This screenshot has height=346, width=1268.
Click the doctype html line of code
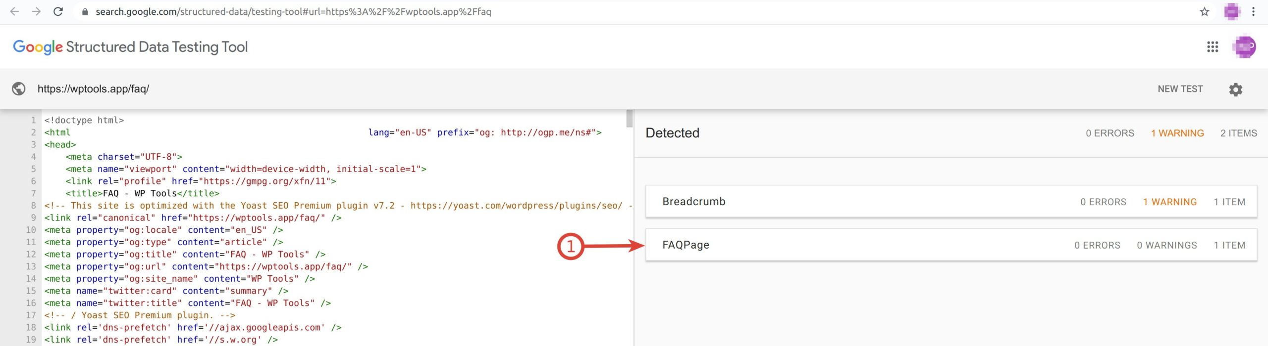click(x=84, y=120)
